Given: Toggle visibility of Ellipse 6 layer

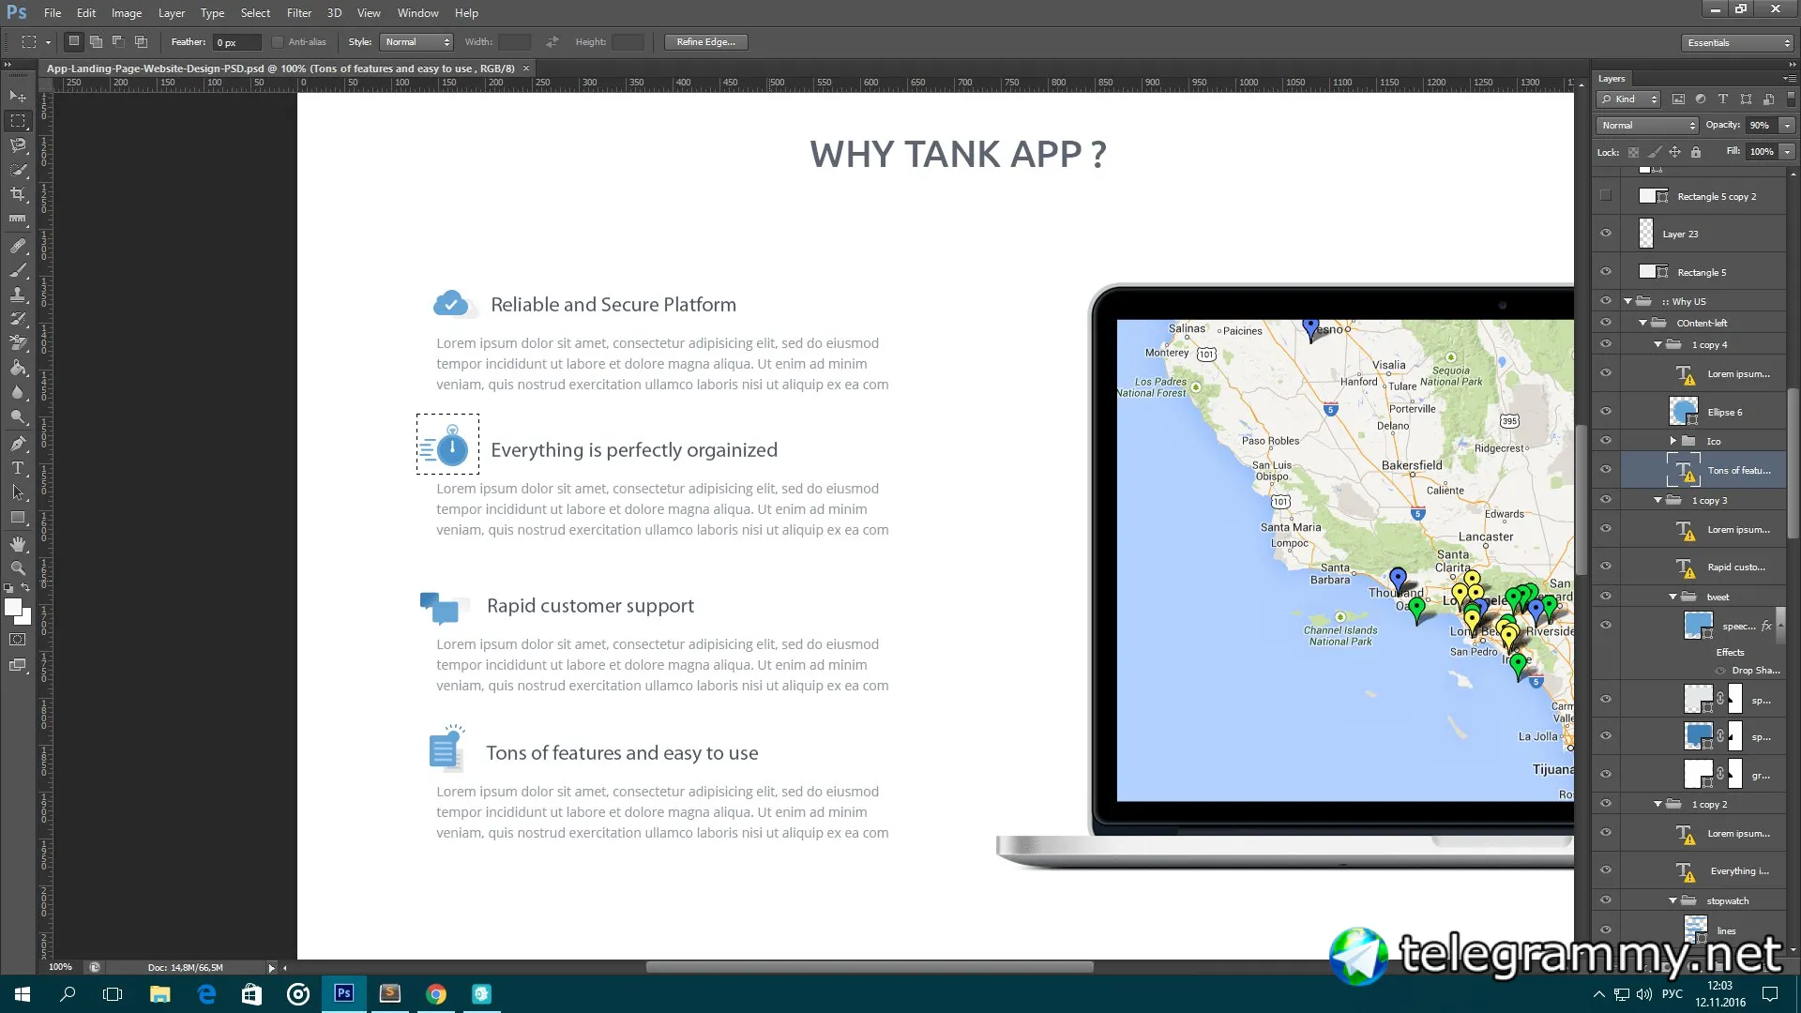Looking at the screenshot, I should [x=1606, y=412].
